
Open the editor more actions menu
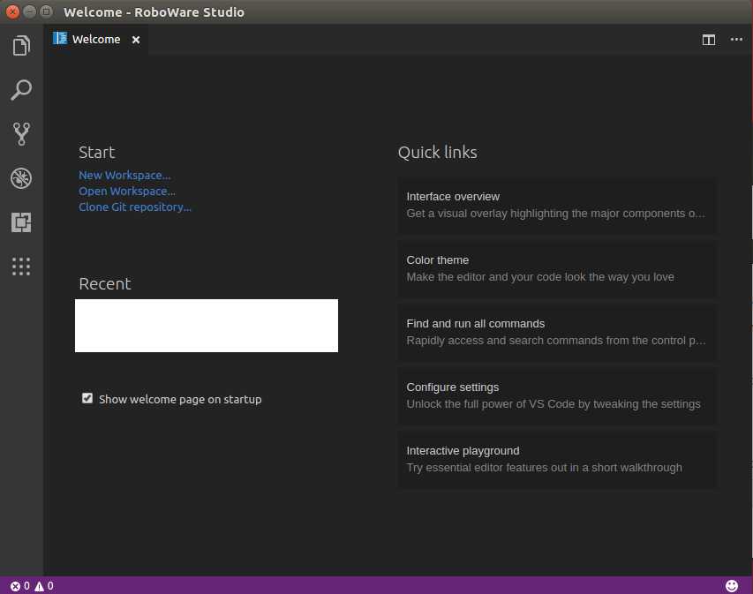pos(736,40)
